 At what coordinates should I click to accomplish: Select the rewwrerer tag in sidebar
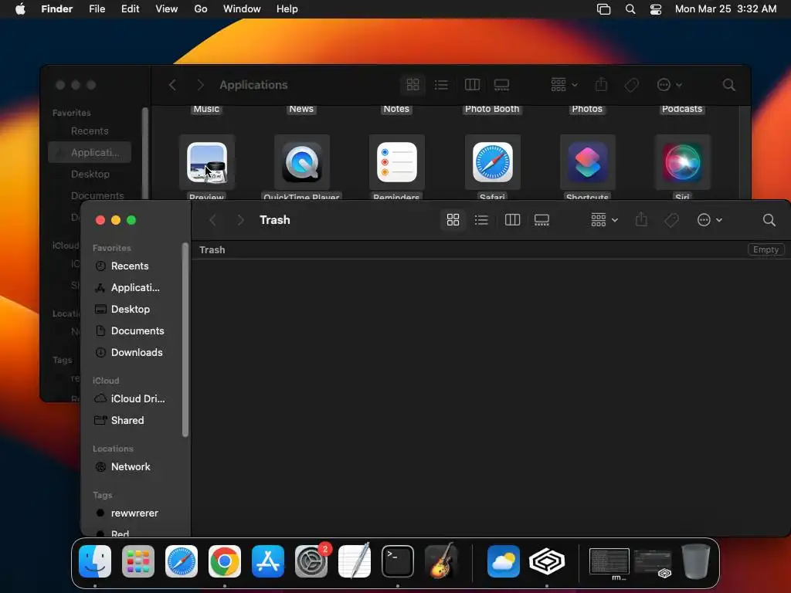(x=134, y=513)
